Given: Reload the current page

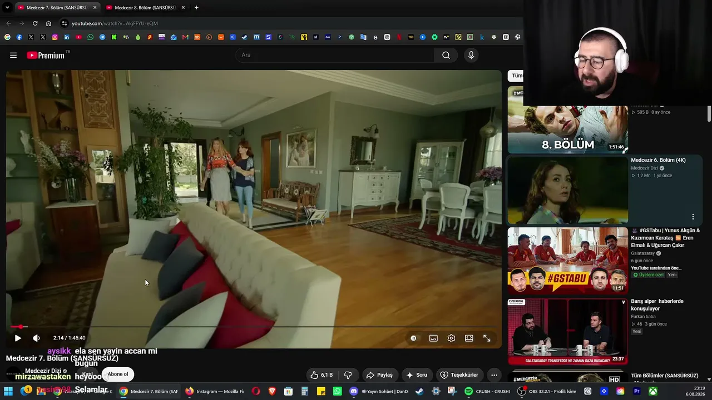Looking at the screenshot, I should (35, 23).
